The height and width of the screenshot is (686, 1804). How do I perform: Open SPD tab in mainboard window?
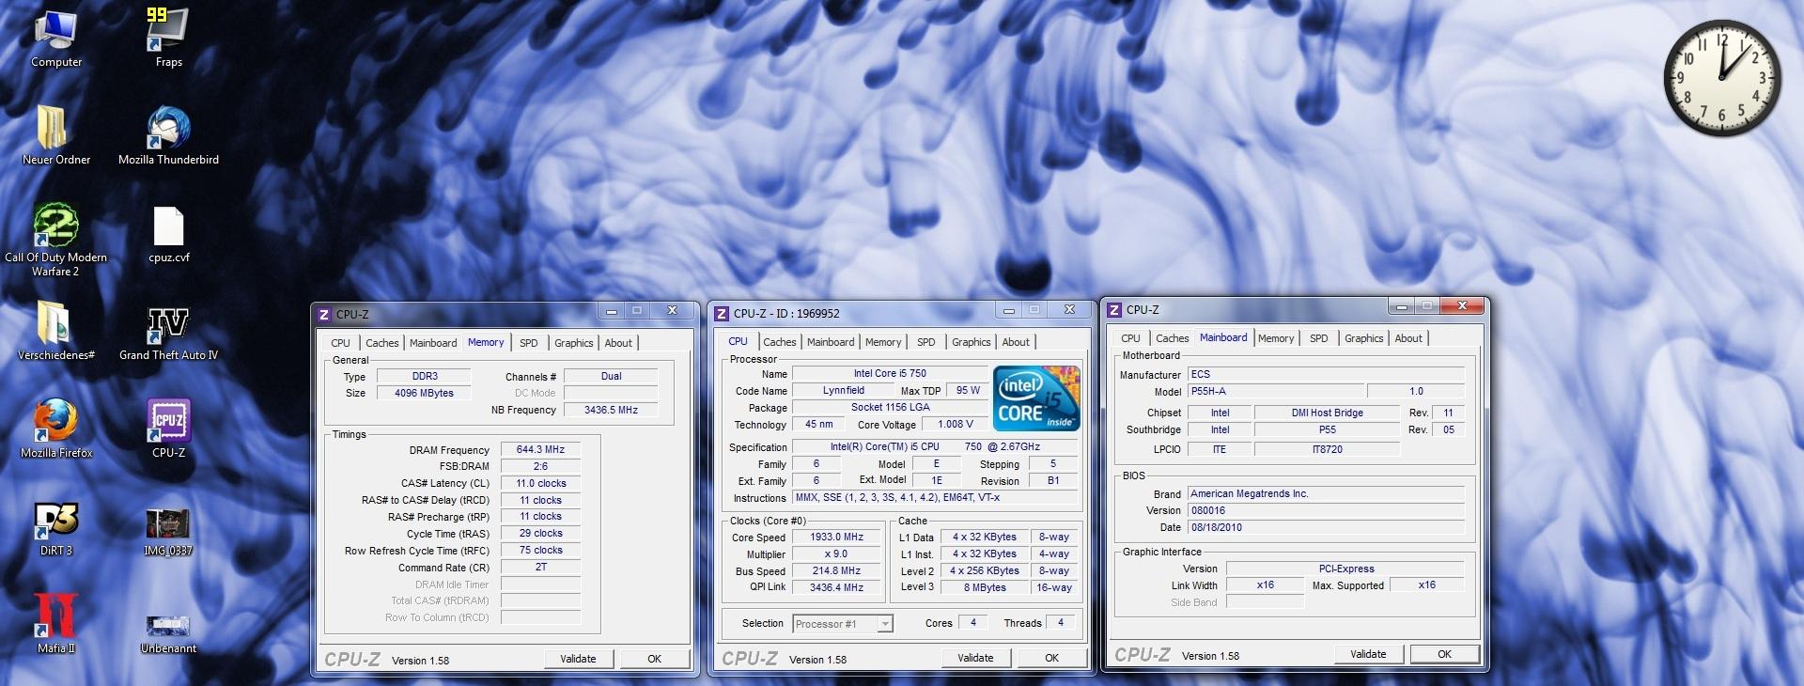(x=1319, y=338)
